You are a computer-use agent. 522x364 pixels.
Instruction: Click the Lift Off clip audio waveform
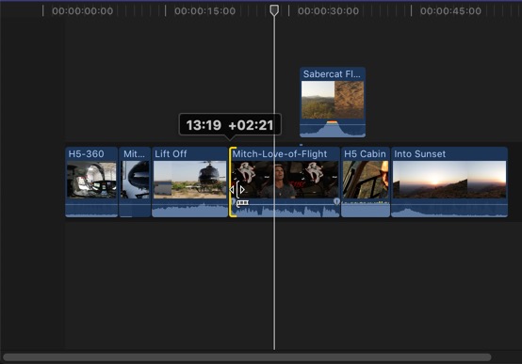[x=189, y=210]
